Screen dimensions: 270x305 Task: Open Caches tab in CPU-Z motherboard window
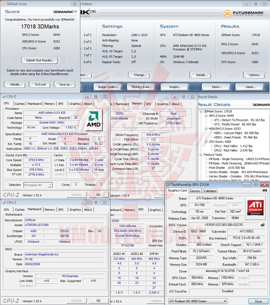20,210
